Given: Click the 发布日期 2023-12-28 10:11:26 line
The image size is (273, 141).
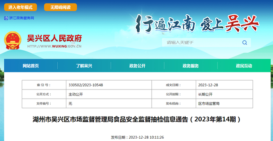Looking at the screenshot, I should (x=137, y=138).
